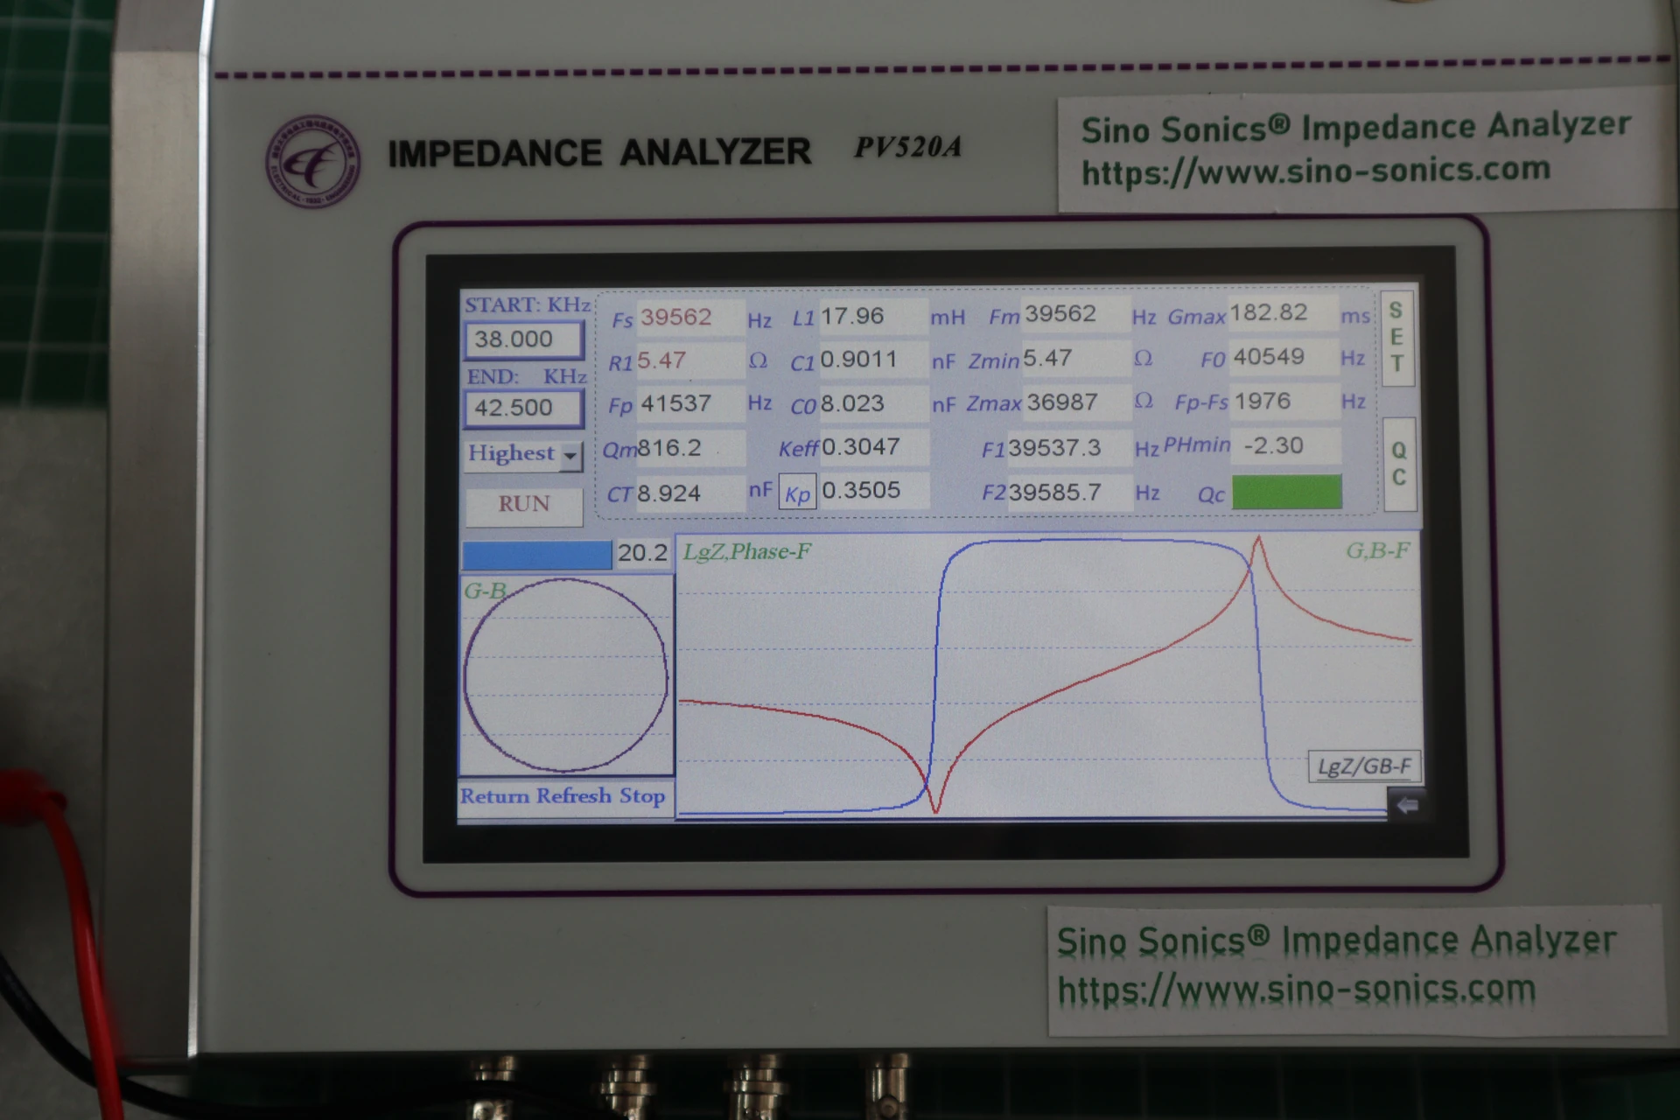Image resolution: width=1680 pixels, height=1120 pixels.
Task: Tap Refresh below the G-B plot
Action: coord(574,796)
